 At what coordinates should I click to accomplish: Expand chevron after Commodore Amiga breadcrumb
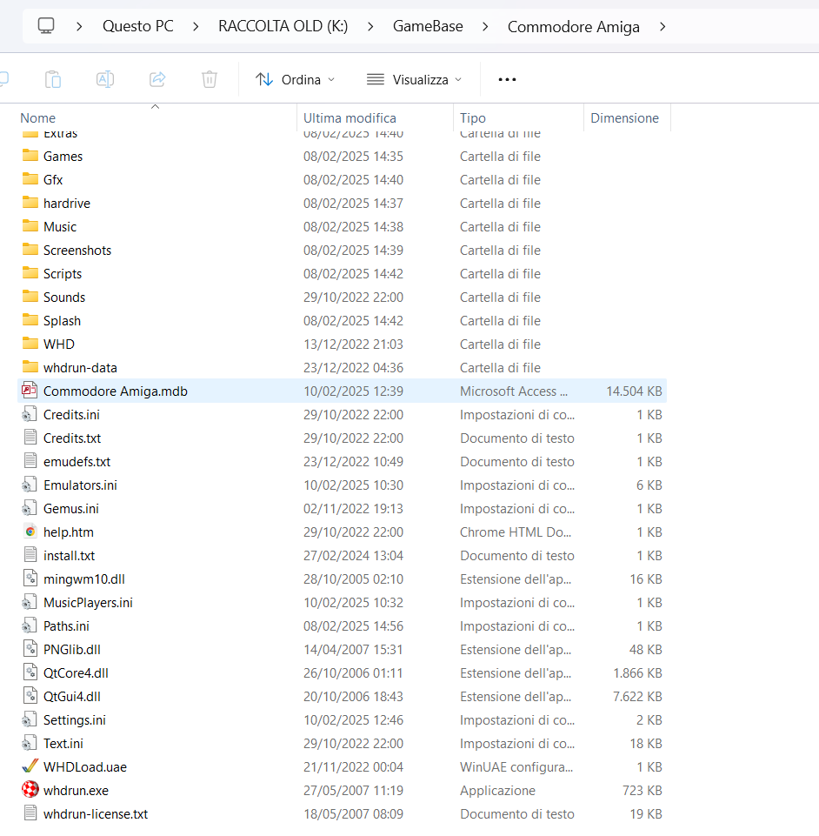663,26
